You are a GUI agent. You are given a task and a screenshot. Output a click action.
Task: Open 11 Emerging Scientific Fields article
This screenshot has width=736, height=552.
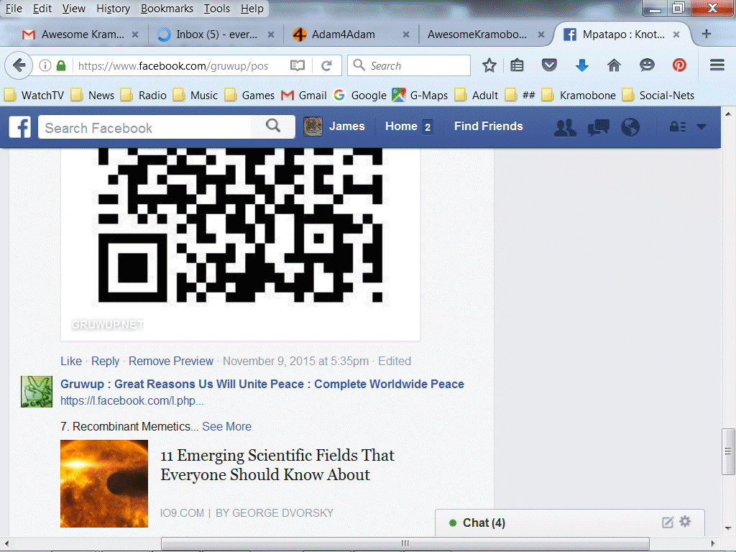click(277, 465)
